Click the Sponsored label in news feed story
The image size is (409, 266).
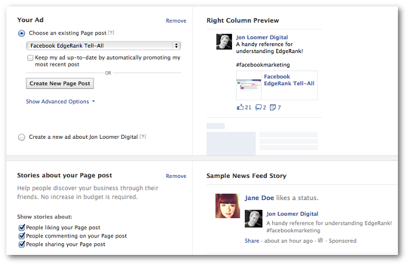342,241
